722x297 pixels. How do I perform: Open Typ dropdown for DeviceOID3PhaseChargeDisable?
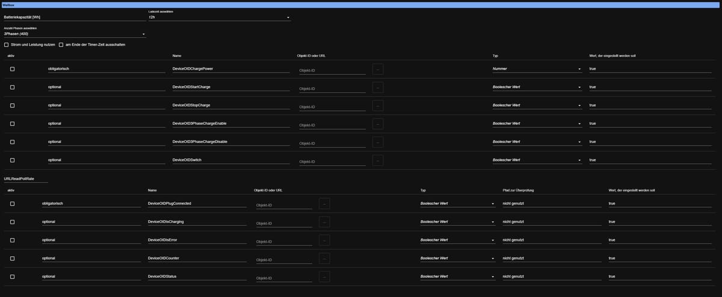pyautogui.click(x=537, y=142)
